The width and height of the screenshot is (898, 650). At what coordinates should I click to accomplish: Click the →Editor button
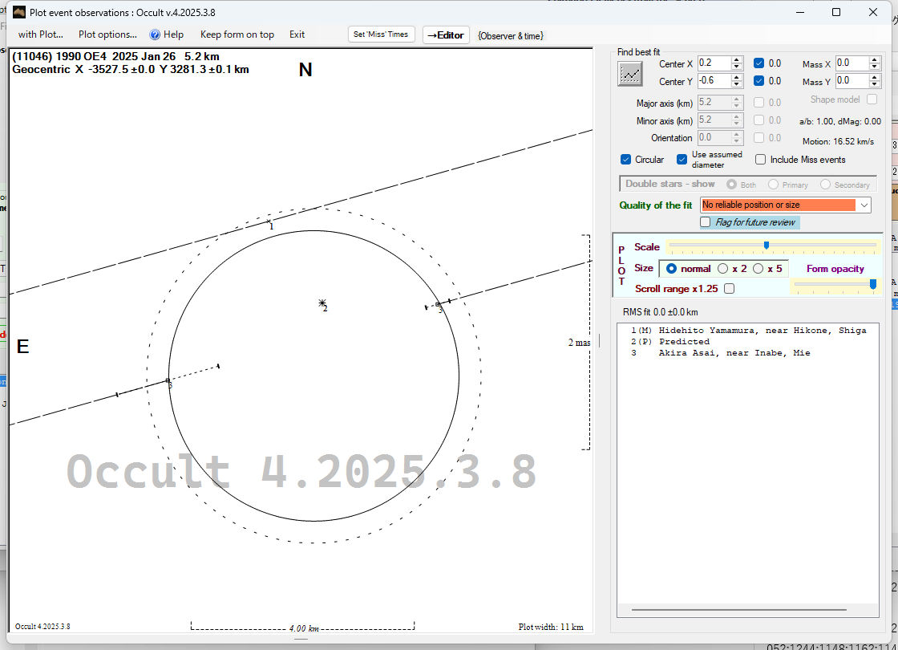point(445,35)
